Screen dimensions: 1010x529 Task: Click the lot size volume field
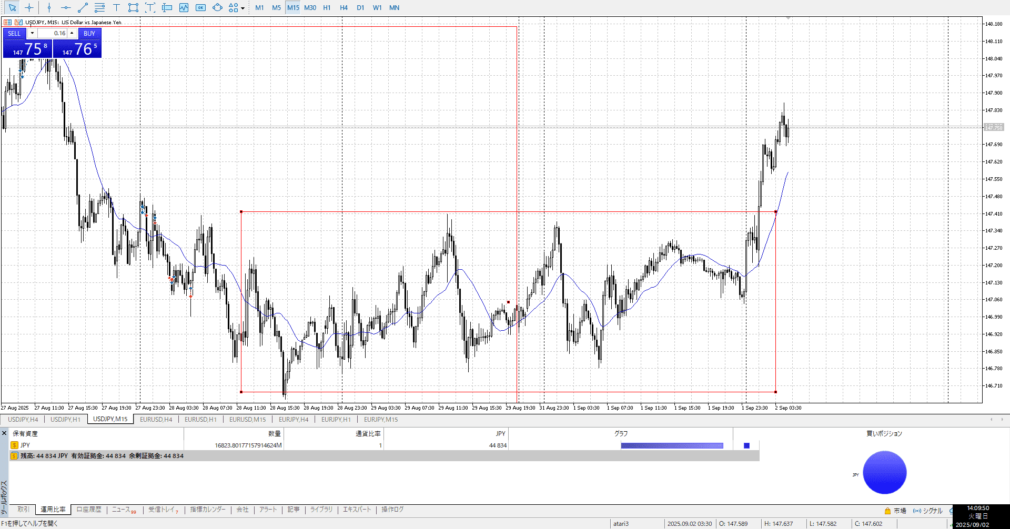[x=52, y=33]
